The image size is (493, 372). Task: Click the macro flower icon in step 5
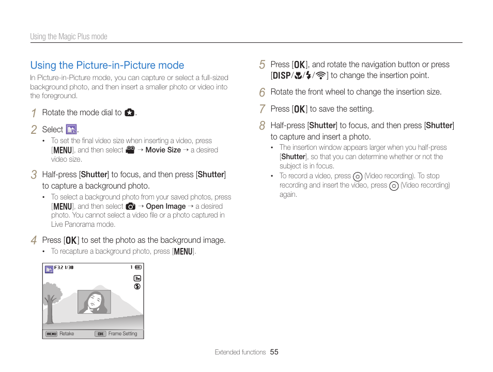tap(298, 75)
